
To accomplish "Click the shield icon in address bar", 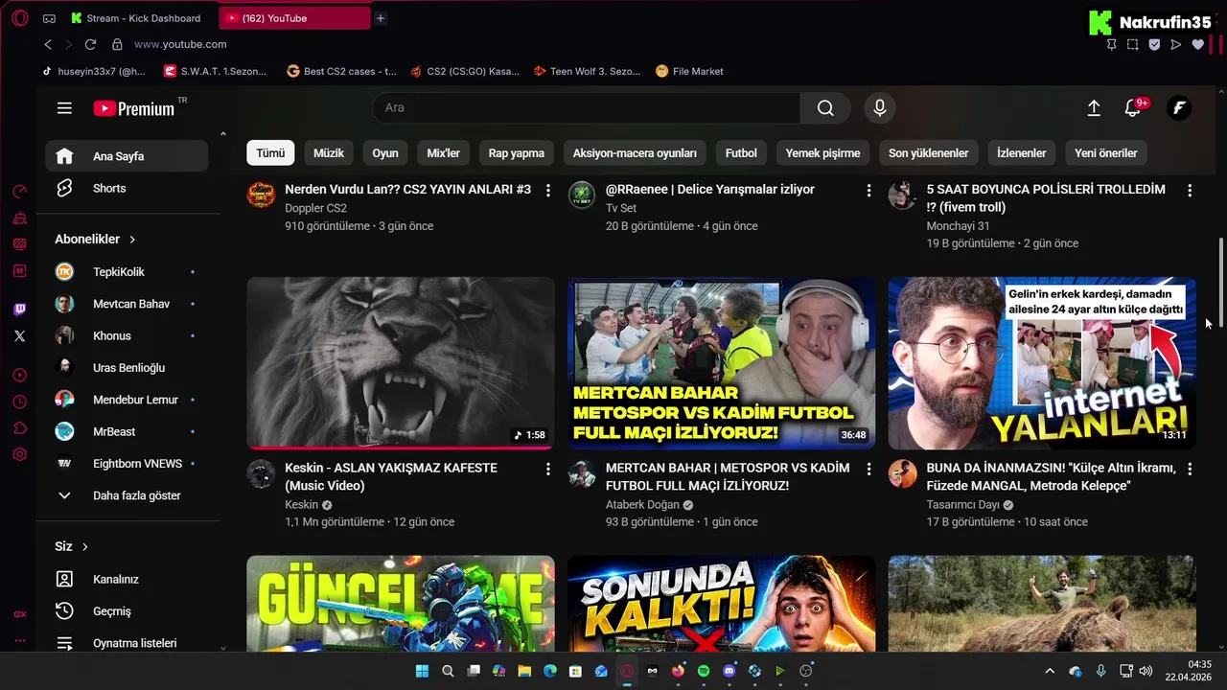I will 1154,44.
